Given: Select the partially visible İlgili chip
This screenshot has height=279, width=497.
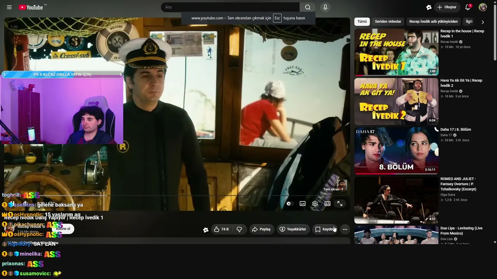Looking at the screenshot, I should [x=469, y=22].
